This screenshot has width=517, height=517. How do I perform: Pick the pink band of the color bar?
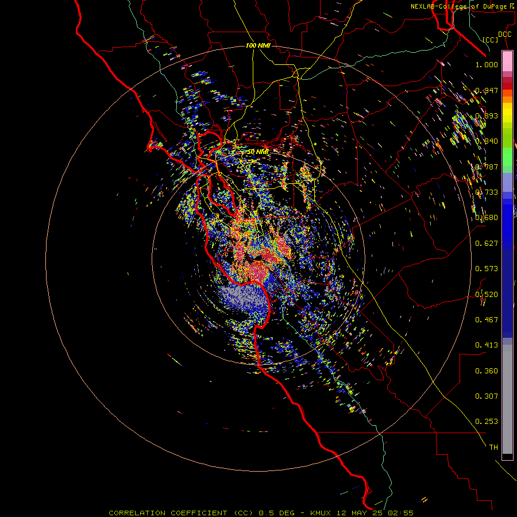tap(507, 61)
